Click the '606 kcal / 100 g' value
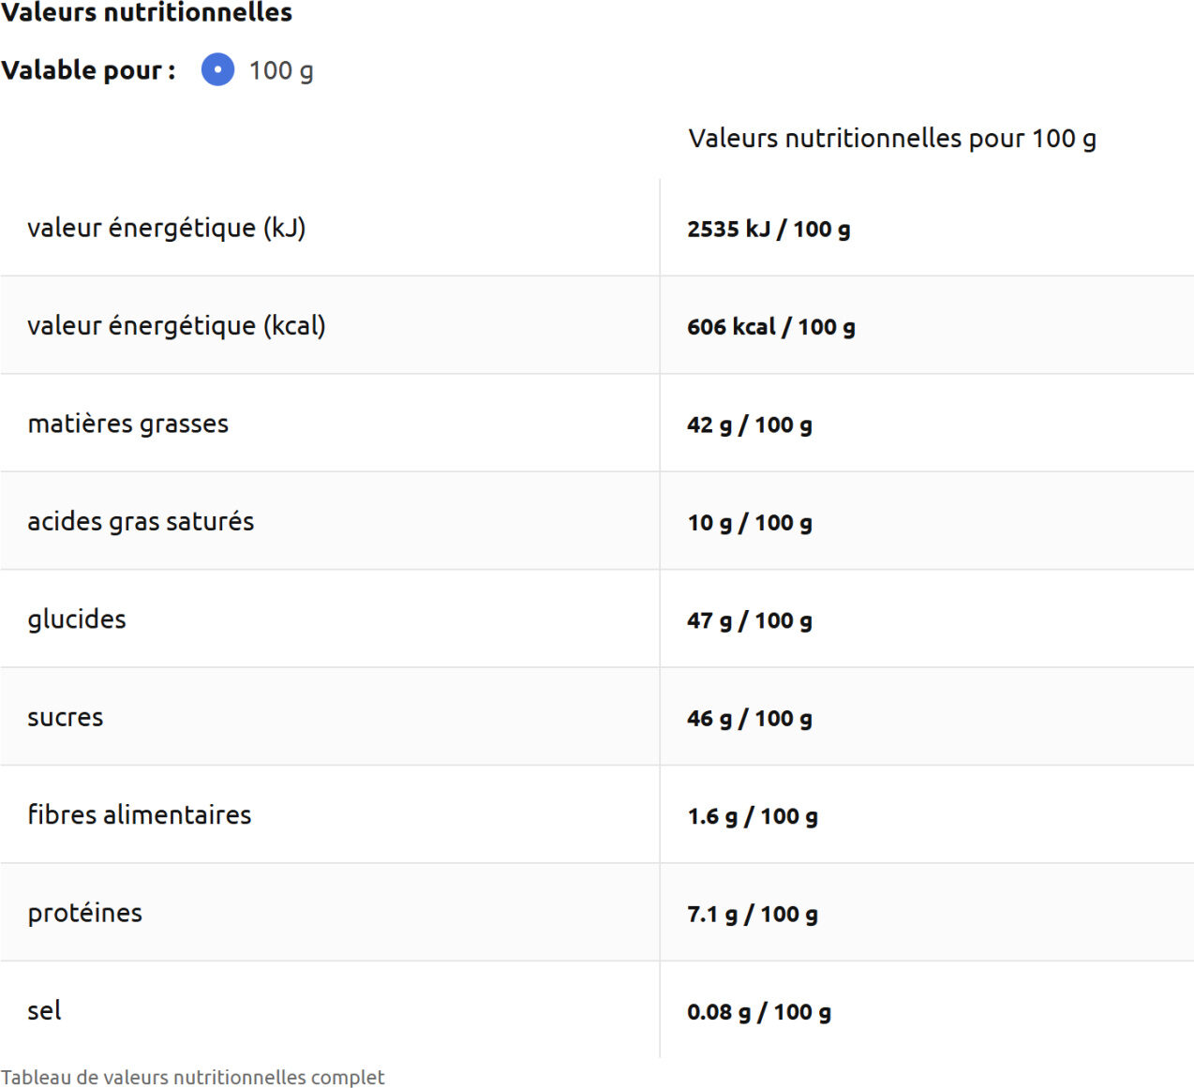1194x1088 pixels. (770, 327)
